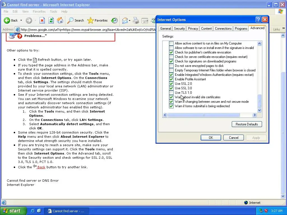Click the page scrollbar down arrow
Image resolution: width=287 pixels, height=215 pixels.
[x=283, y=196]
